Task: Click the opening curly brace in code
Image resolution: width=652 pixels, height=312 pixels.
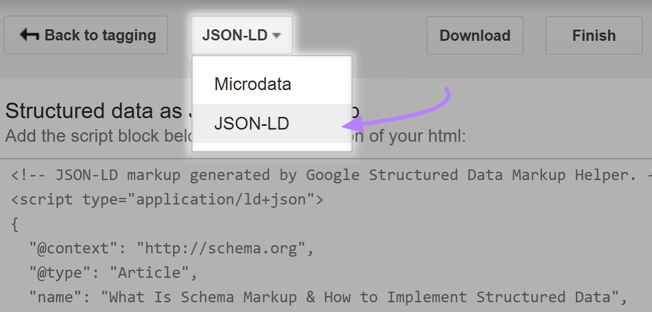Action: pyautogui.click(x=15, y=224)
